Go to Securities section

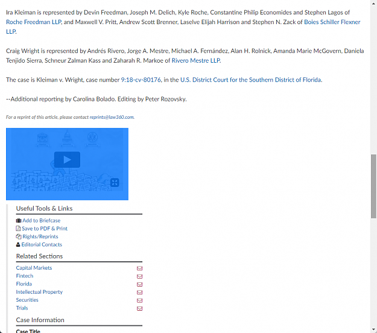click(x=27, y=300)
